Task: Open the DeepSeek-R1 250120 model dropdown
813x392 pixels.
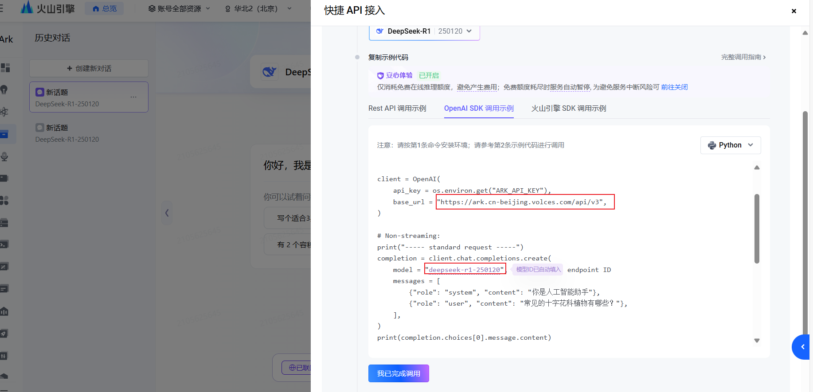Action: coord(424,31)
